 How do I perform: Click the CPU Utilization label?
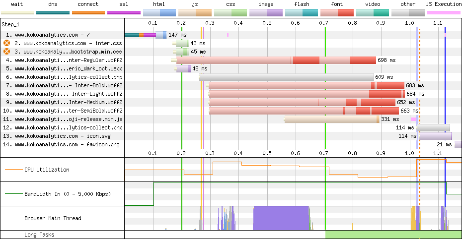[x=47, y=170]
